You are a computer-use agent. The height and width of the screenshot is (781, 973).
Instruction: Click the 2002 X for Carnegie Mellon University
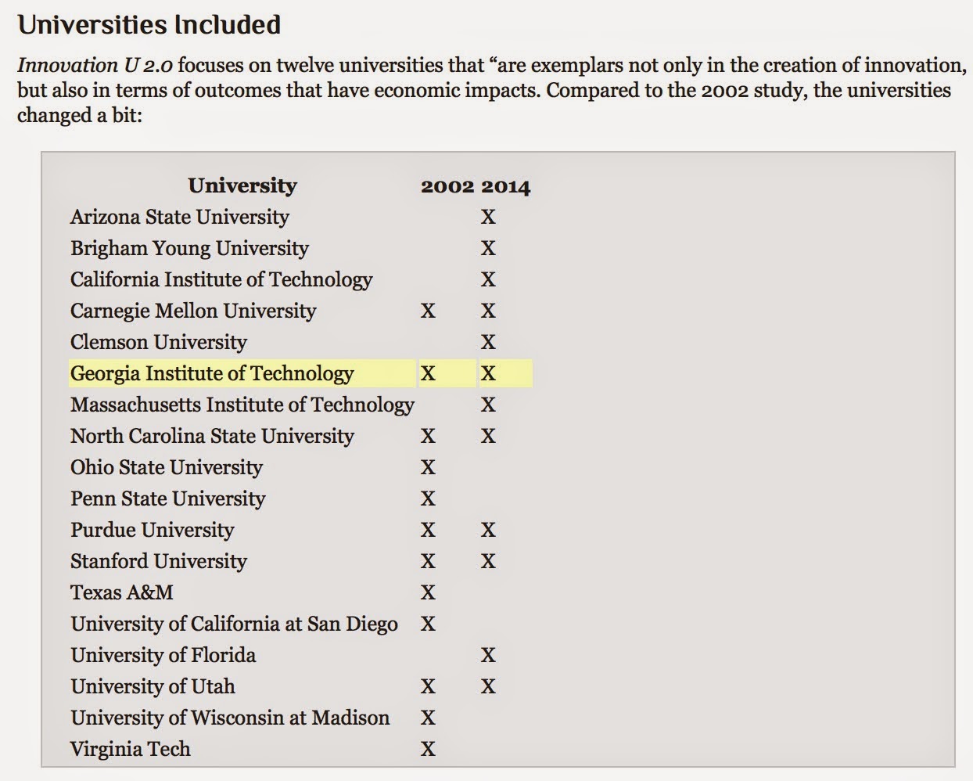(x=428, y=311)
